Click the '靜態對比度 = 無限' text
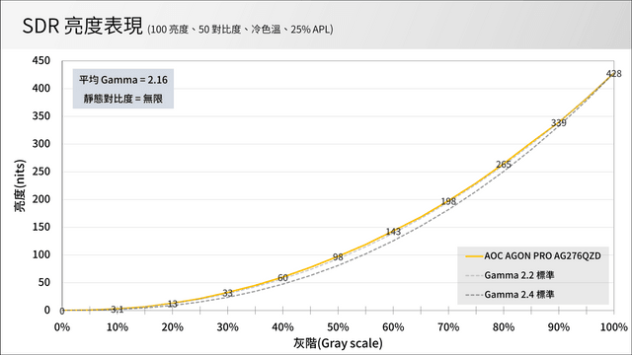Screen dimensions: 632x355 point(122,99)
